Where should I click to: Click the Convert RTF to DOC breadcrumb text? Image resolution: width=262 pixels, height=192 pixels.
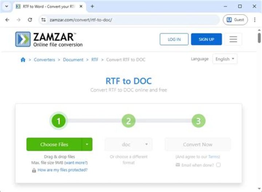pos(126,59)
